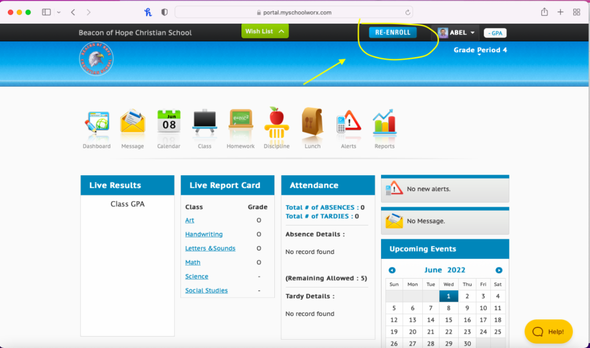Click the Safari address bar

[x=294, y=12]
